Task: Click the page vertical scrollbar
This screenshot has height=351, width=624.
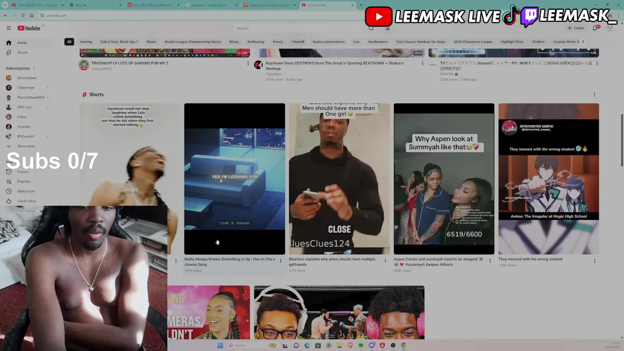Action: [622, 141]
